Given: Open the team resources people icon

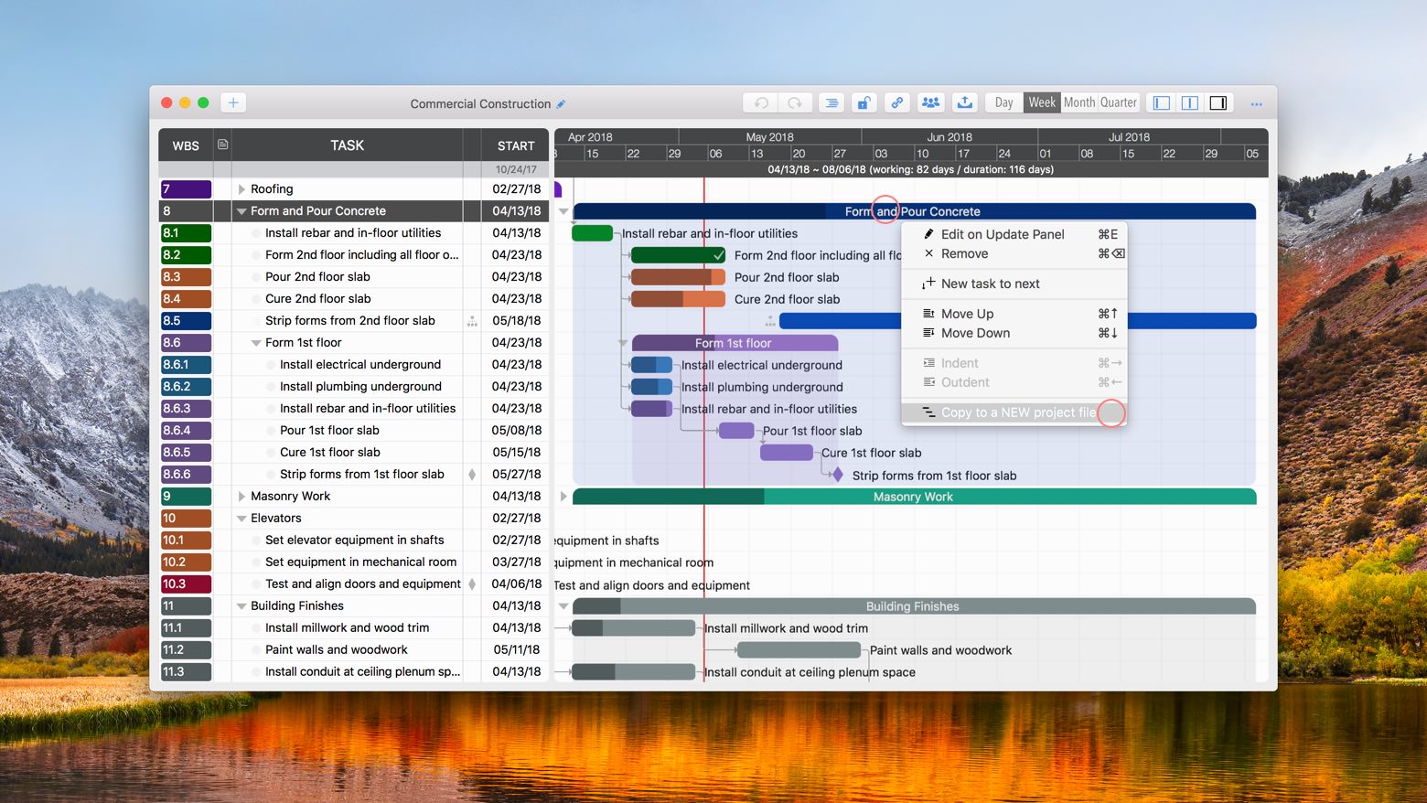Looking at the screenshot, I should click(930, 103).
